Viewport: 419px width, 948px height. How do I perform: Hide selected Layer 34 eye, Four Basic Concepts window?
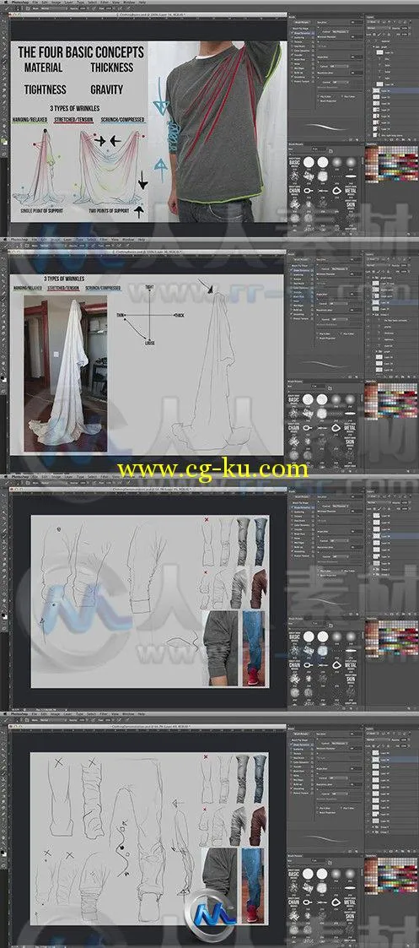click(x=369, y=90)
